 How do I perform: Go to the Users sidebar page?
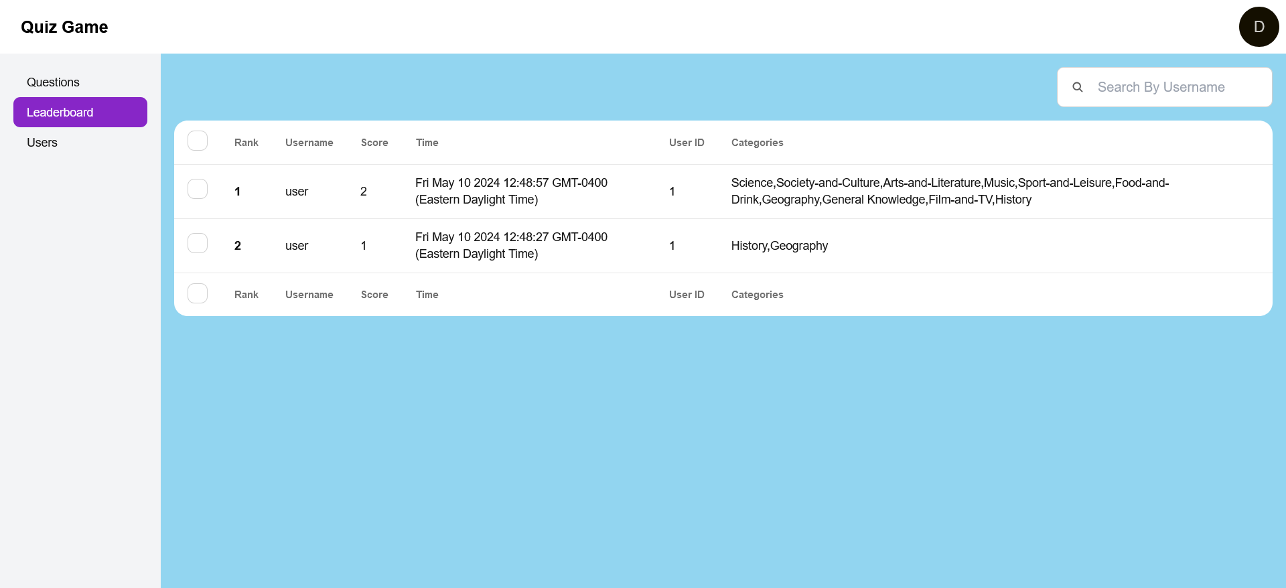tap(42, 143)
